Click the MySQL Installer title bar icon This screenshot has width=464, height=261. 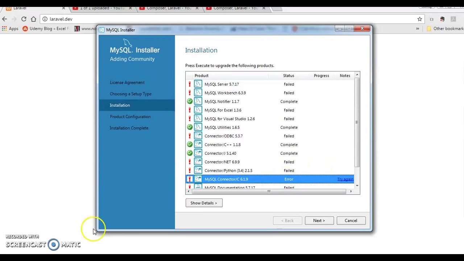(x=102, y=30)
